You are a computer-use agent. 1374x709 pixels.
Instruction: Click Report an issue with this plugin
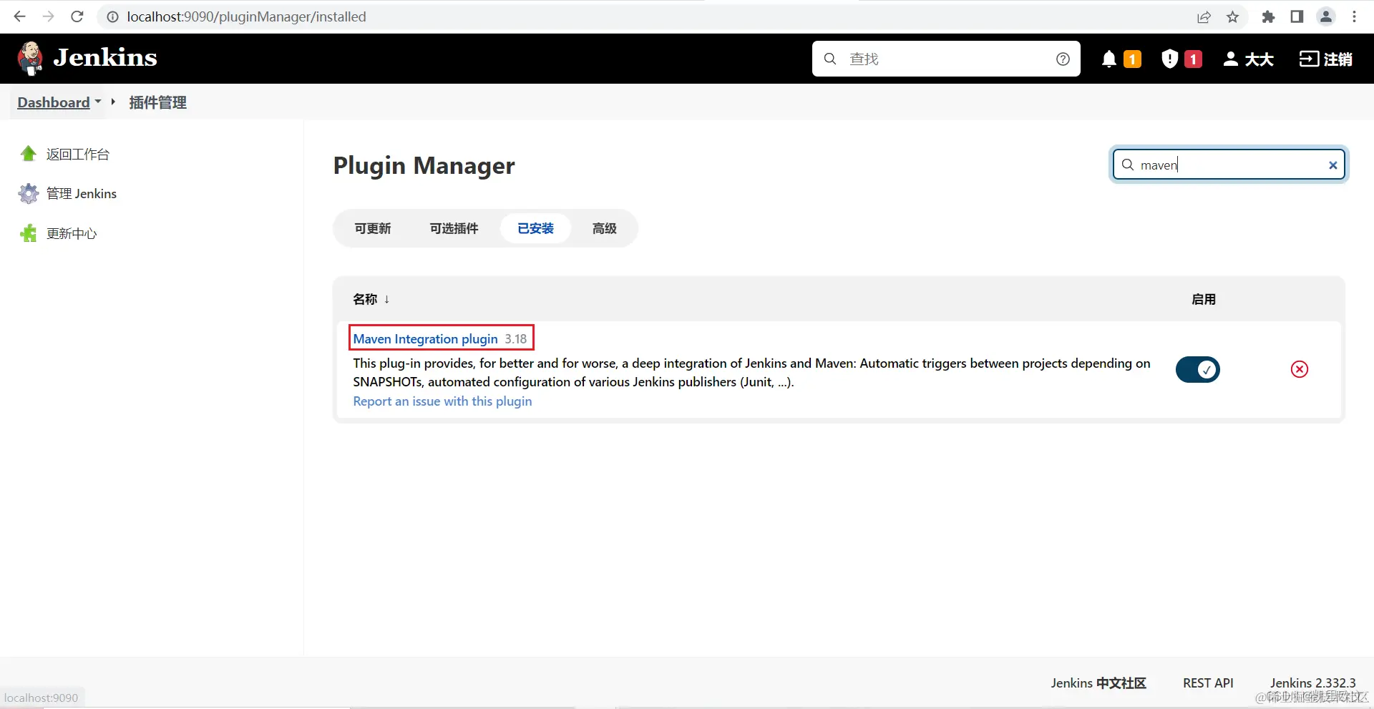click(442, 401)
